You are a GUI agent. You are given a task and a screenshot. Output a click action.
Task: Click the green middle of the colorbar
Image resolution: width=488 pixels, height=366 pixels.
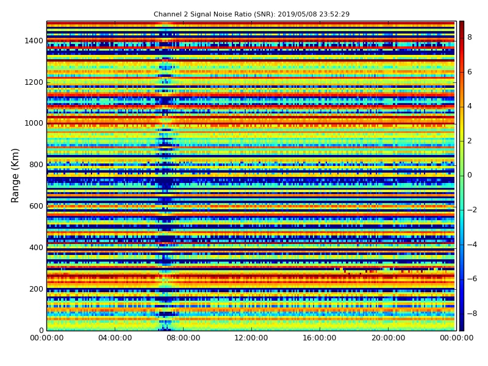tap(462, 176)
